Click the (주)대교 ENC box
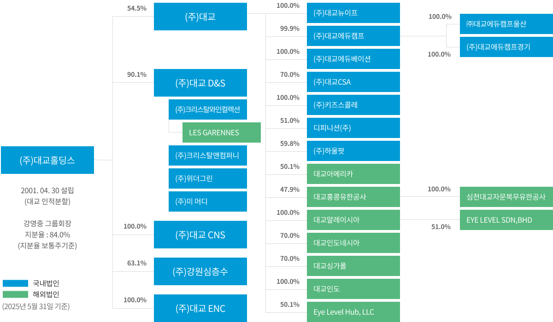Screen dimensions: 553x322 (200, 308)
